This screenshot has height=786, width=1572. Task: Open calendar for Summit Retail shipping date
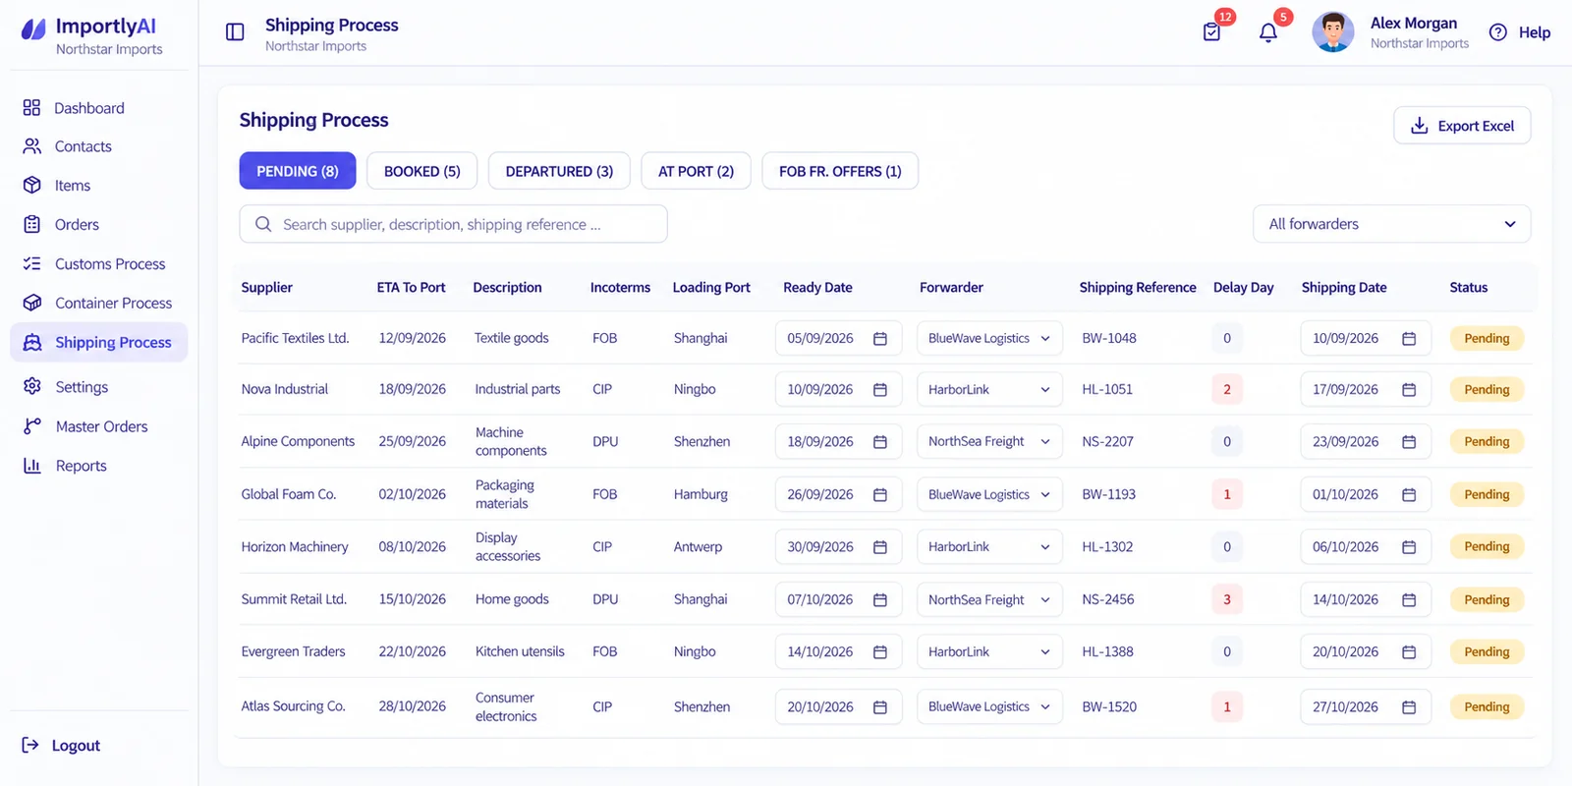(x=1409, y=599)
